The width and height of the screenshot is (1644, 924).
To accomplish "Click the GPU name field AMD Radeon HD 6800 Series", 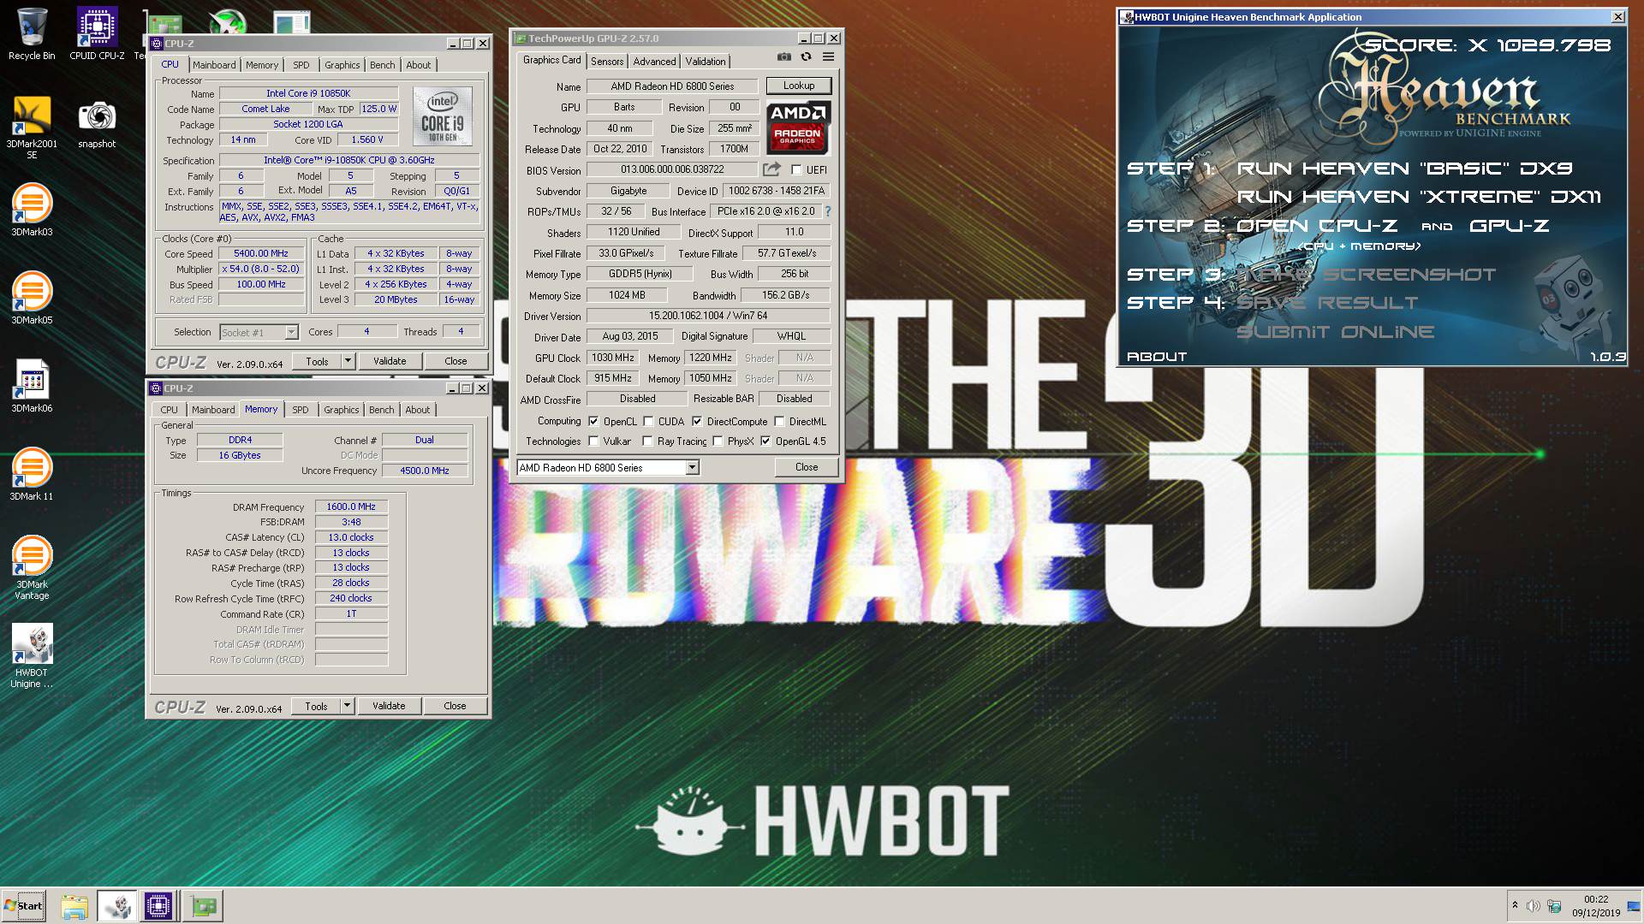I will (672, 86).
